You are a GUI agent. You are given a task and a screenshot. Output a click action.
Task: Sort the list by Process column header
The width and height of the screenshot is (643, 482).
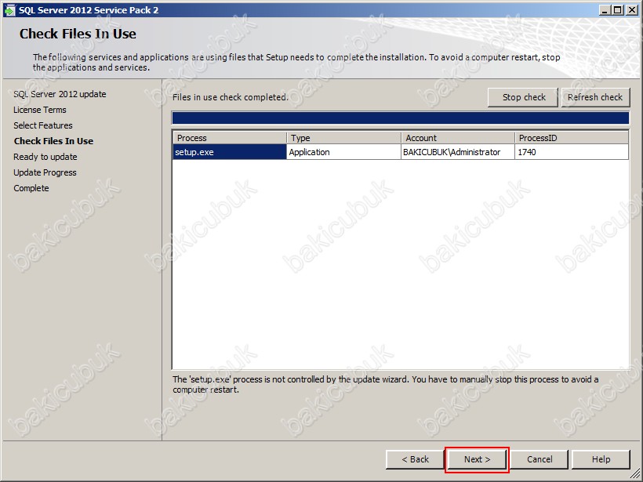(230, 138)
